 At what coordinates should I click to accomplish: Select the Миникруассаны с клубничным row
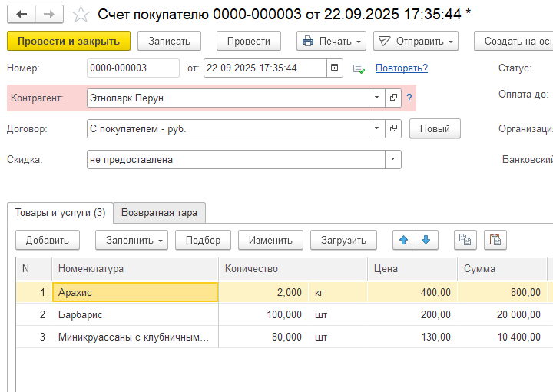pos(135,337)
